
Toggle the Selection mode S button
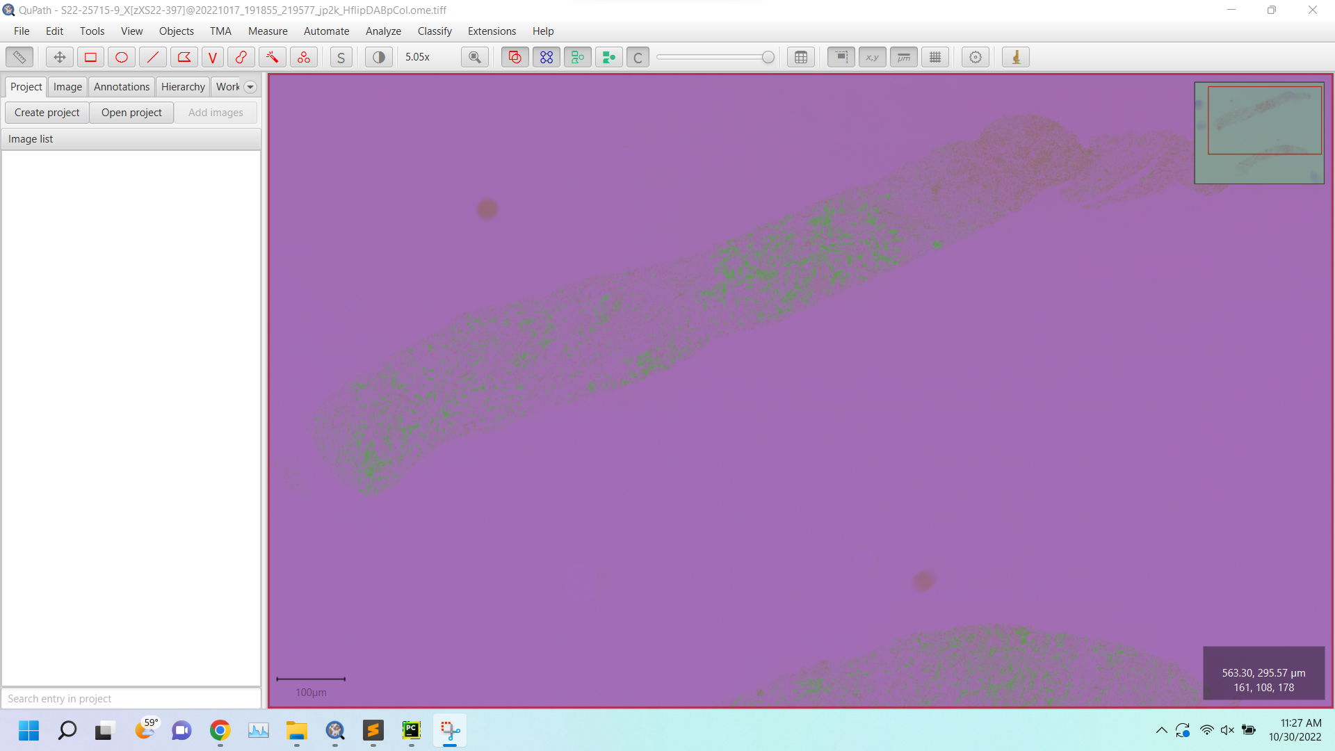click(x=341, y=57)
